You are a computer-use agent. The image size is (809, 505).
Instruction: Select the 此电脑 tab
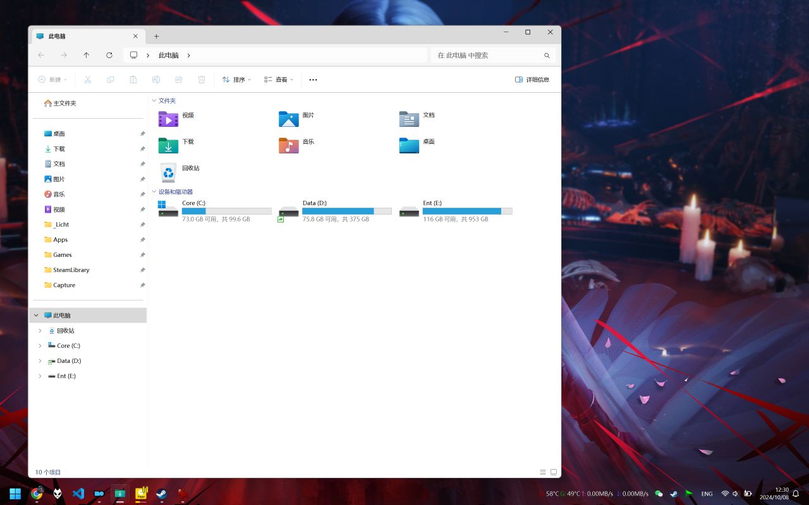(88, 36)
